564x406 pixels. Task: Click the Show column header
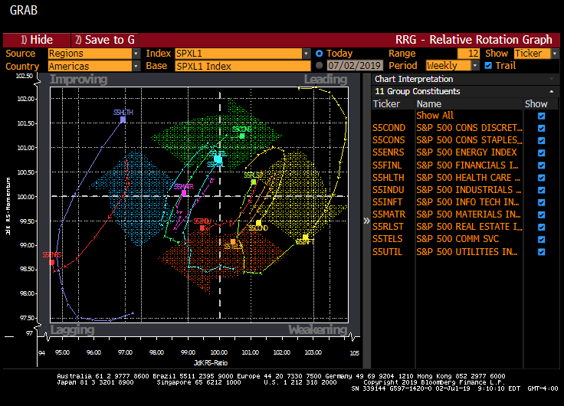tap(536, 104)
